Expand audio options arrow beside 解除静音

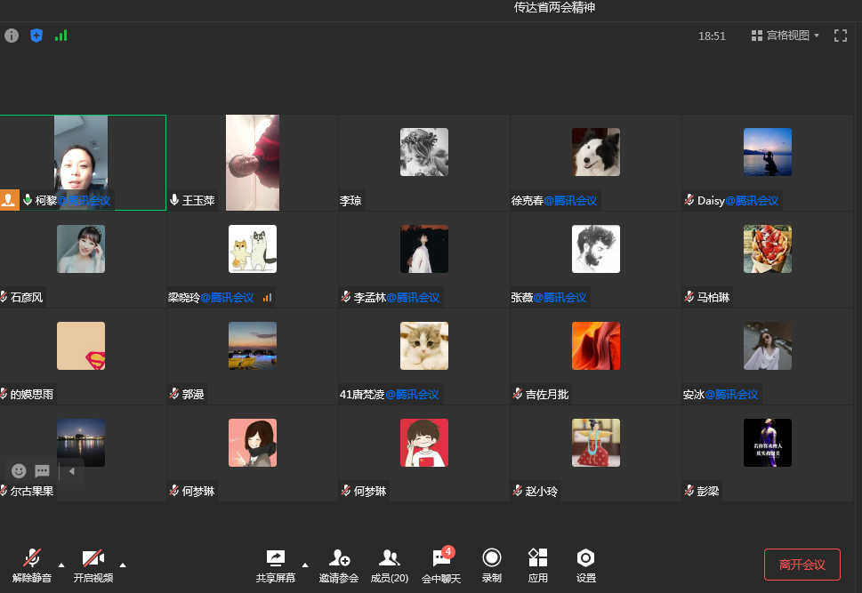click(61, 565)
